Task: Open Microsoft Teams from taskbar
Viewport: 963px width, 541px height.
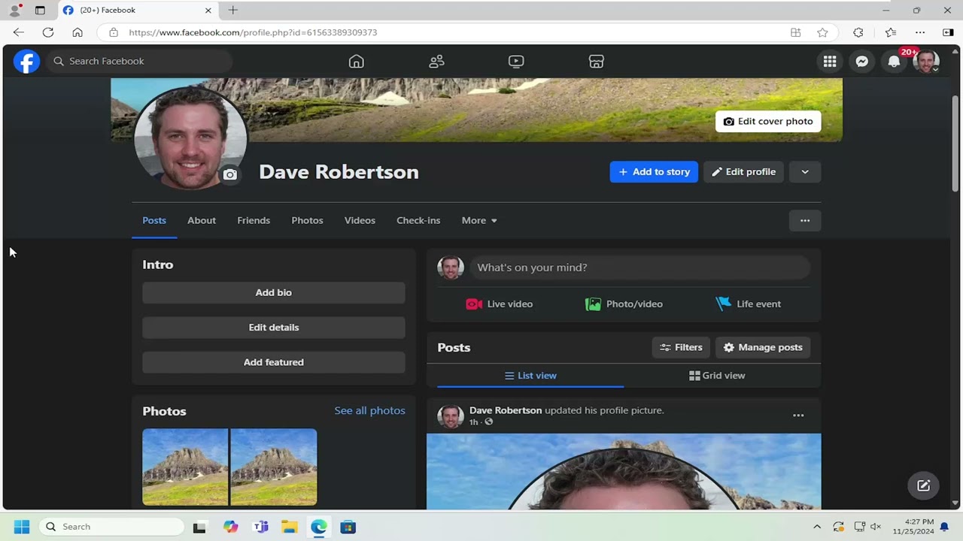Action: [261, 527]
